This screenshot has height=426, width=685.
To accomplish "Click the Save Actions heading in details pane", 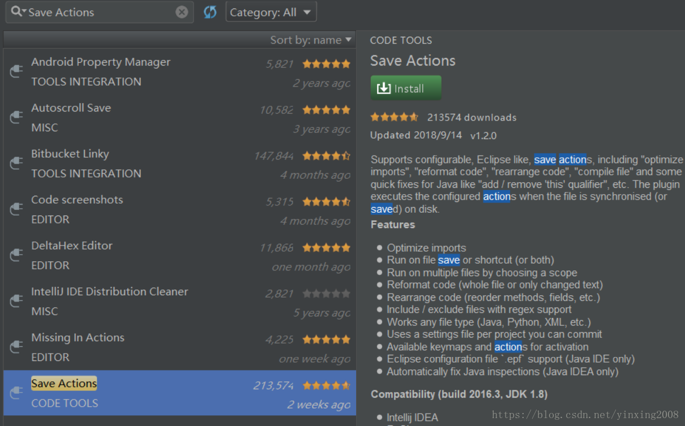I will point(413,61).
